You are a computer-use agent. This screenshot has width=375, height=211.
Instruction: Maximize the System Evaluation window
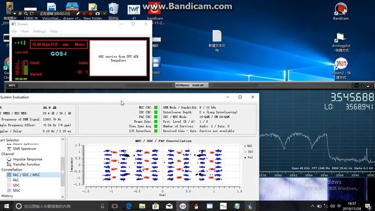click(x=240, y=97)
